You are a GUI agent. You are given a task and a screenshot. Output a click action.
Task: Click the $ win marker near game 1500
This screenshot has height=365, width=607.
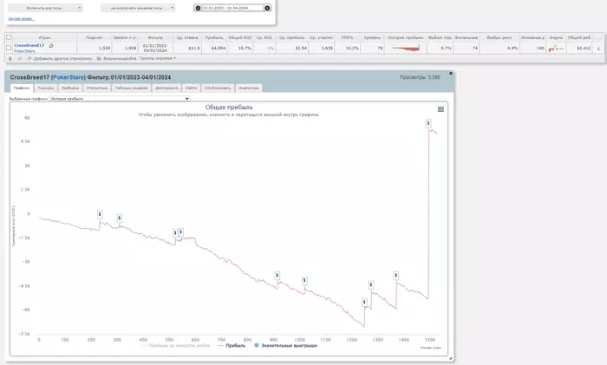click(x=428, y=123)
